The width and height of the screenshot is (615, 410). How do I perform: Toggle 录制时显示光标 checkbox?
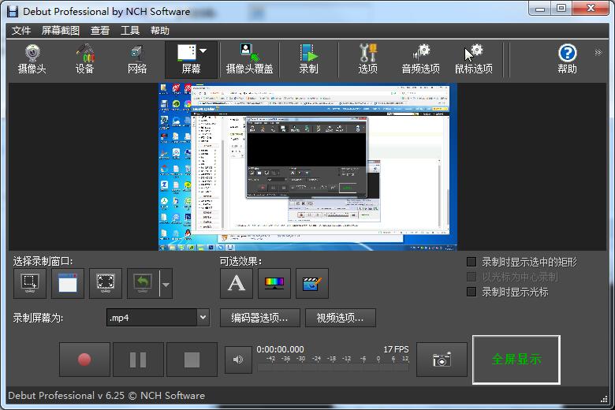472,292
